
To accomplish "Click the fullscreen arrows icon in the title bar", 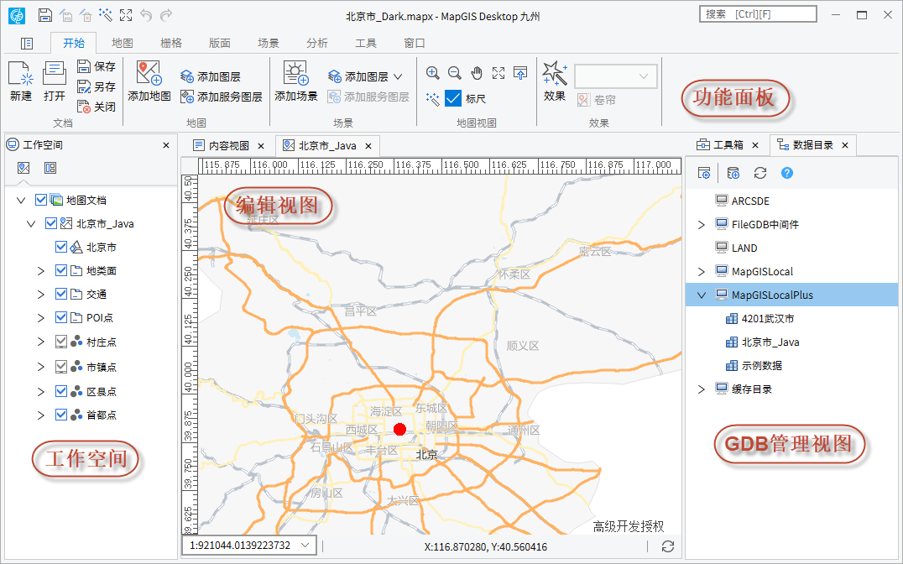I will (x=126, y=15).
